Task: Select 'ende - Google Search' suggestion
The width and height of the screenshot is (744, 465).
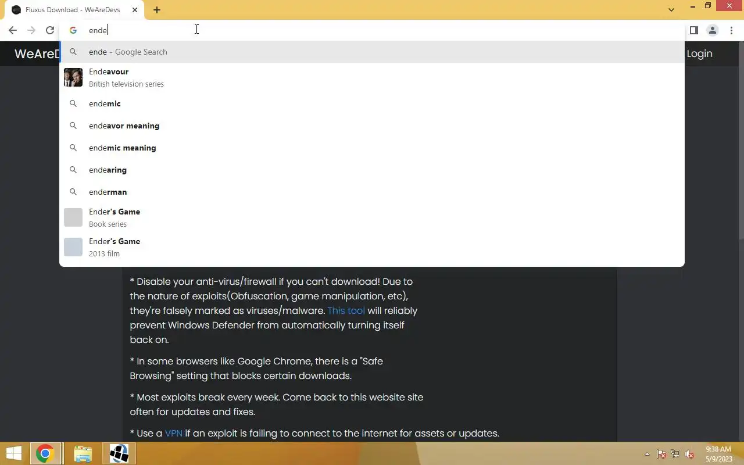Action: 372,52
